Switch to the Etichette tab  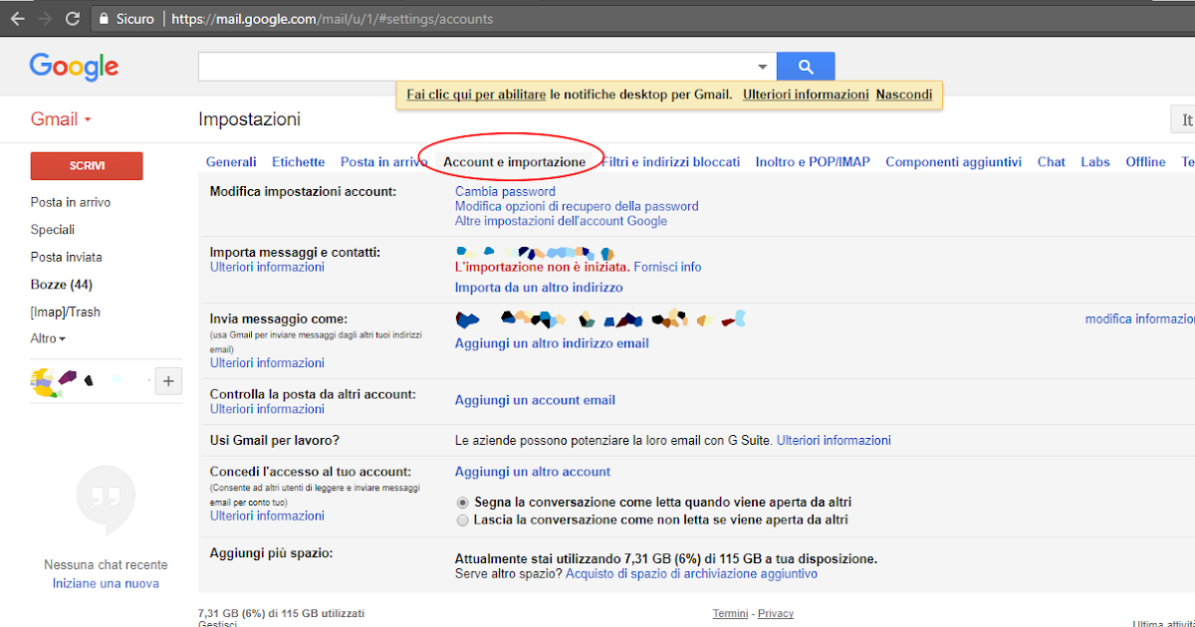(298, 162)
